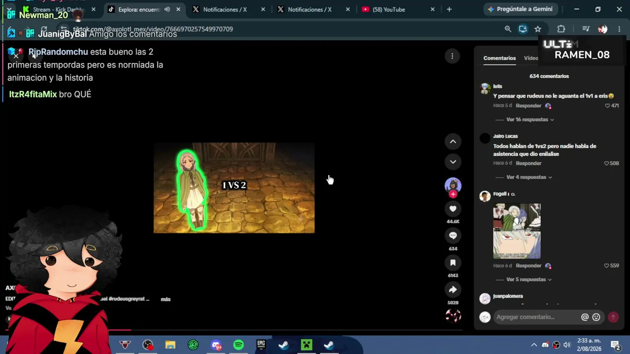Go to the next video with down arrow
The height and width of the screenshot is (354, 630).
point(453,162)
